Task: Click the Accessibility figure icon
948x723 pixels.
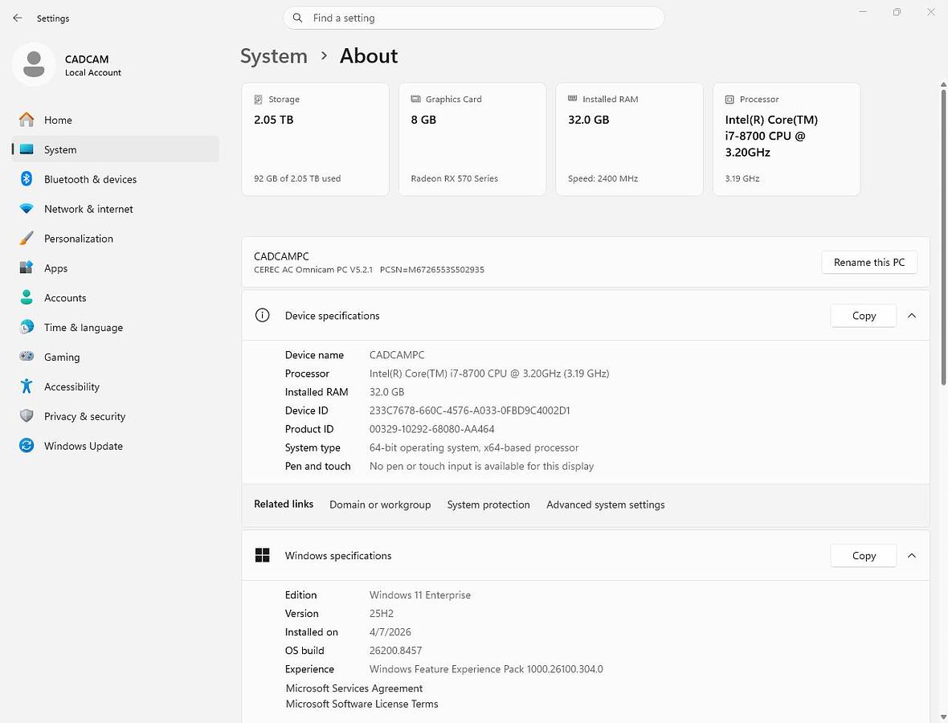Action: [26, 386]
